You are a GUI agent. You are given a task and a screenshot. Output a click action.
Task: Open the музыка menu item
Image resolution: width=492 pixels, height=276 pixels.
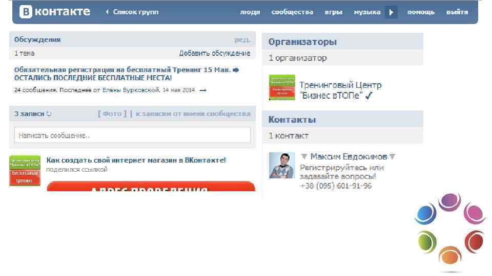367,12
